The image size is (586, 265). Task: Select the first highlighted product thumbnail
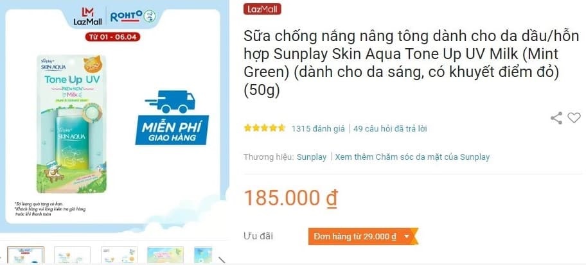26,255
